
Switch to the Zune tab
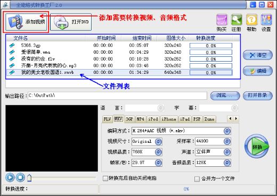209,119
